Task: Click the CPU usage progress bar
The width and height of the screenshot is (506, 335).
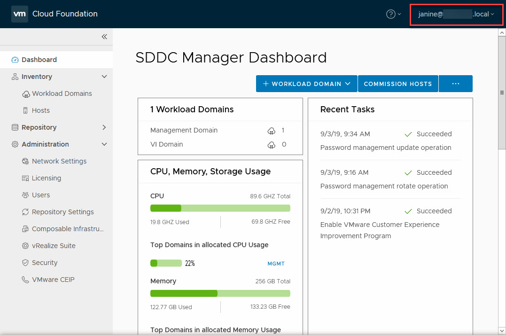Action: [x=220, y=208]
